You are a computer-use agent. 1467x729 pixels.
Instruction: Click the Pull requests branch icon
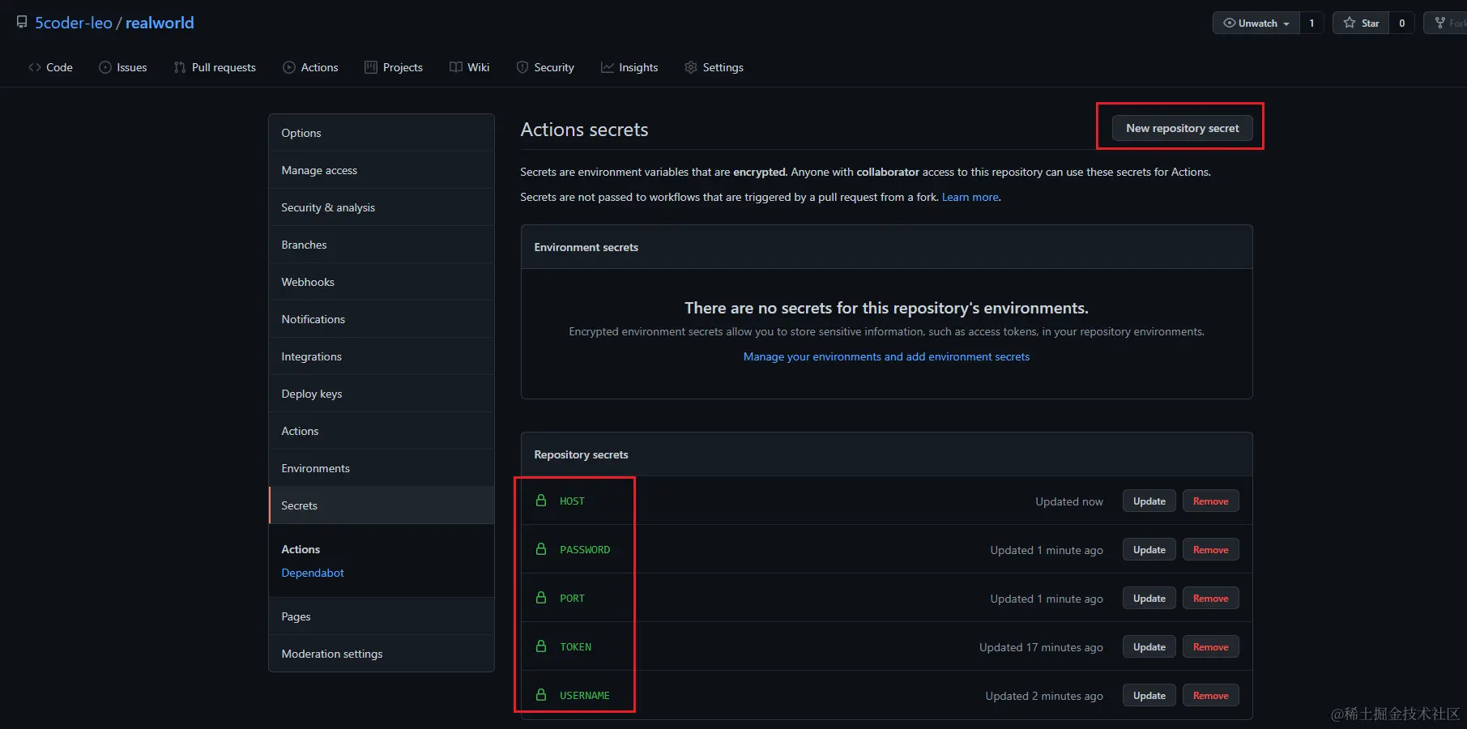[x=180, y=67]
